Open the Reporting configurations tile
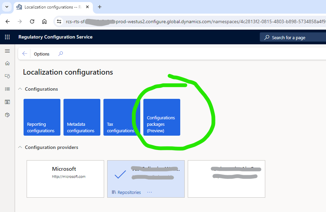This screenshot has height=212, width=326. 42,117
